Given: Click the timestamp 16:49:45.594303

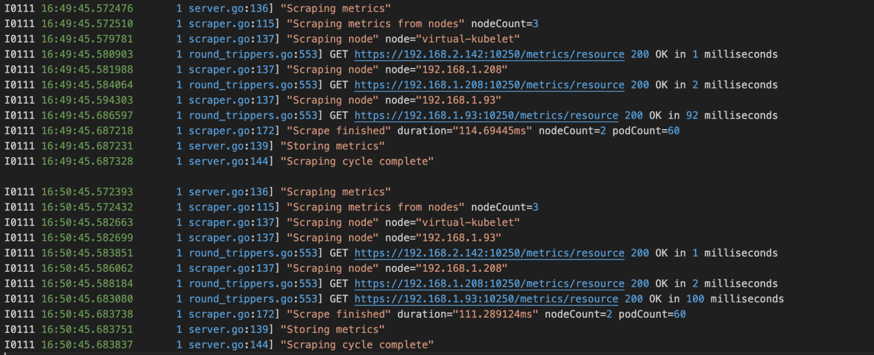Looking at the screenshot, I should (87, 100).
